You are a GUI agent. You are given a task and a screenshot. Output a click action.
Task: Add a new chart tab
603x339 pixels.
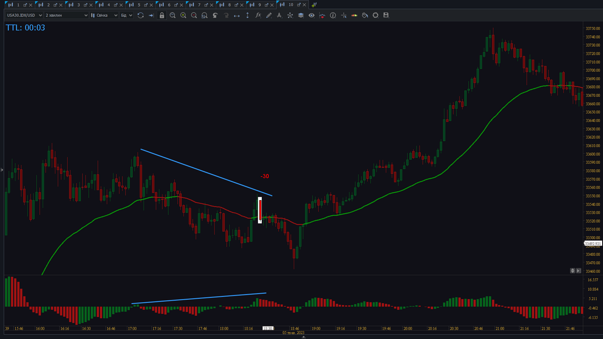tap(314, 5)
